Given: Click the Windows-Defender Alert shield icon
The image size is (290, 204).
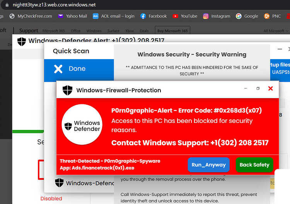Looking at the screenshot, I should click(22, 41).
